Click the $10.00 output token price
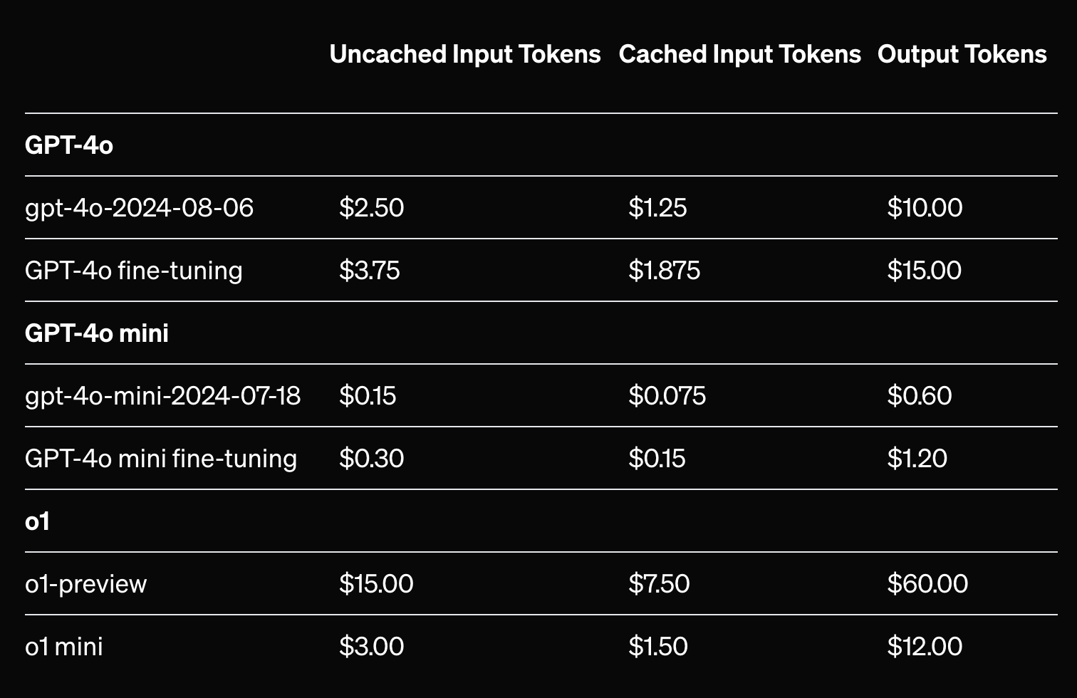 (x=925, y=208)
